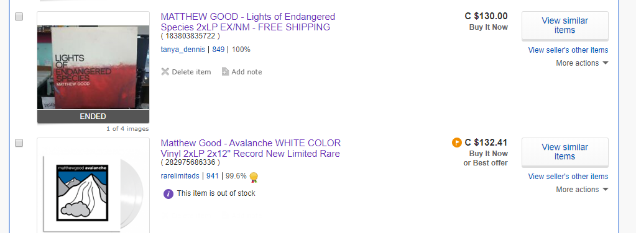Open the Lights of Endangered Species album thumbnail
The width and height of the screenshot is (636, 233).
click(x=93, y=67)
